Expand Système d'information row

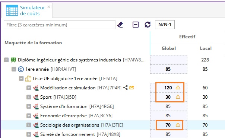[x=29, y=106]
